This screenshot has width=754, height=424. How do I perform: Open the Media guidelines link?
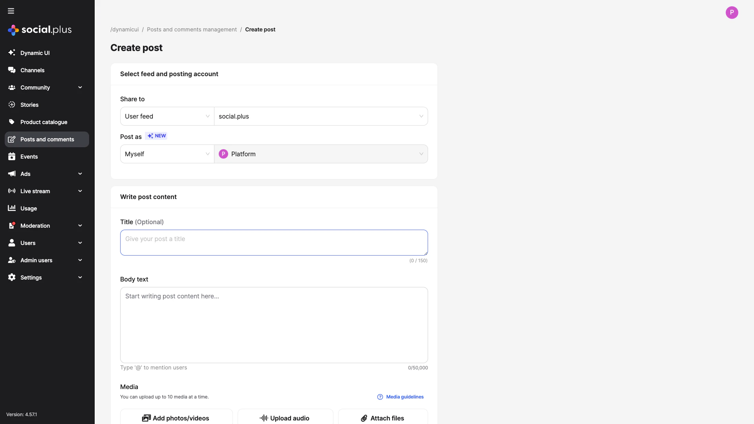click(x=404, y=397)
